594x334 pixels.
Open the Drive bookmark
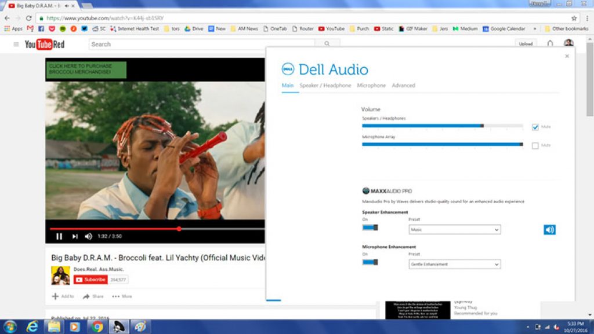click(194, 29)
